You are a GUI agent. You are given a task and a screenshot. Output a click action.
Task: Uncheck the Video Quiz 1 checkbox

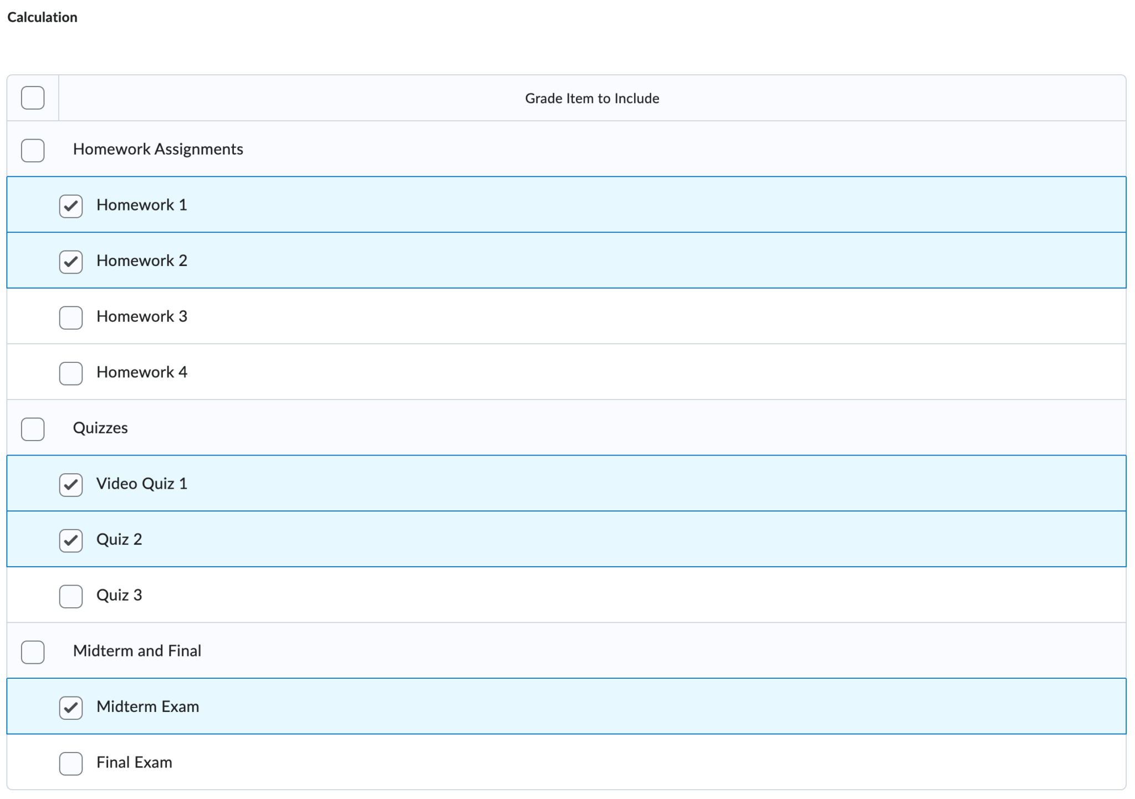point(71,485)
